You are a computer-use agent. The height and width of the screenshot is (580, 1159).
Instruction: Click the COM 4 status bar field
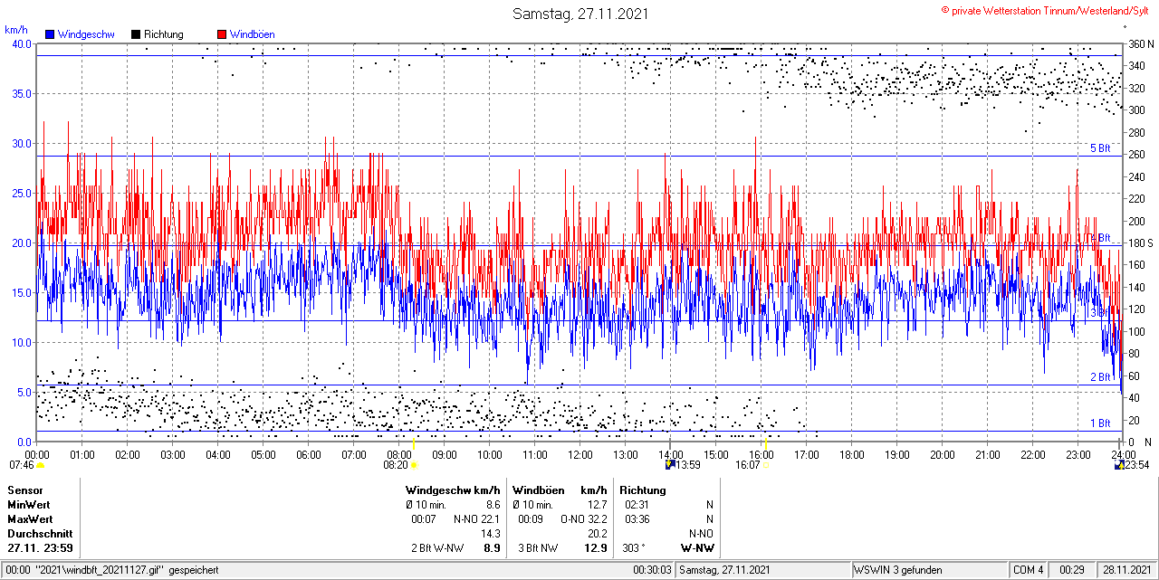(1029, 570)
